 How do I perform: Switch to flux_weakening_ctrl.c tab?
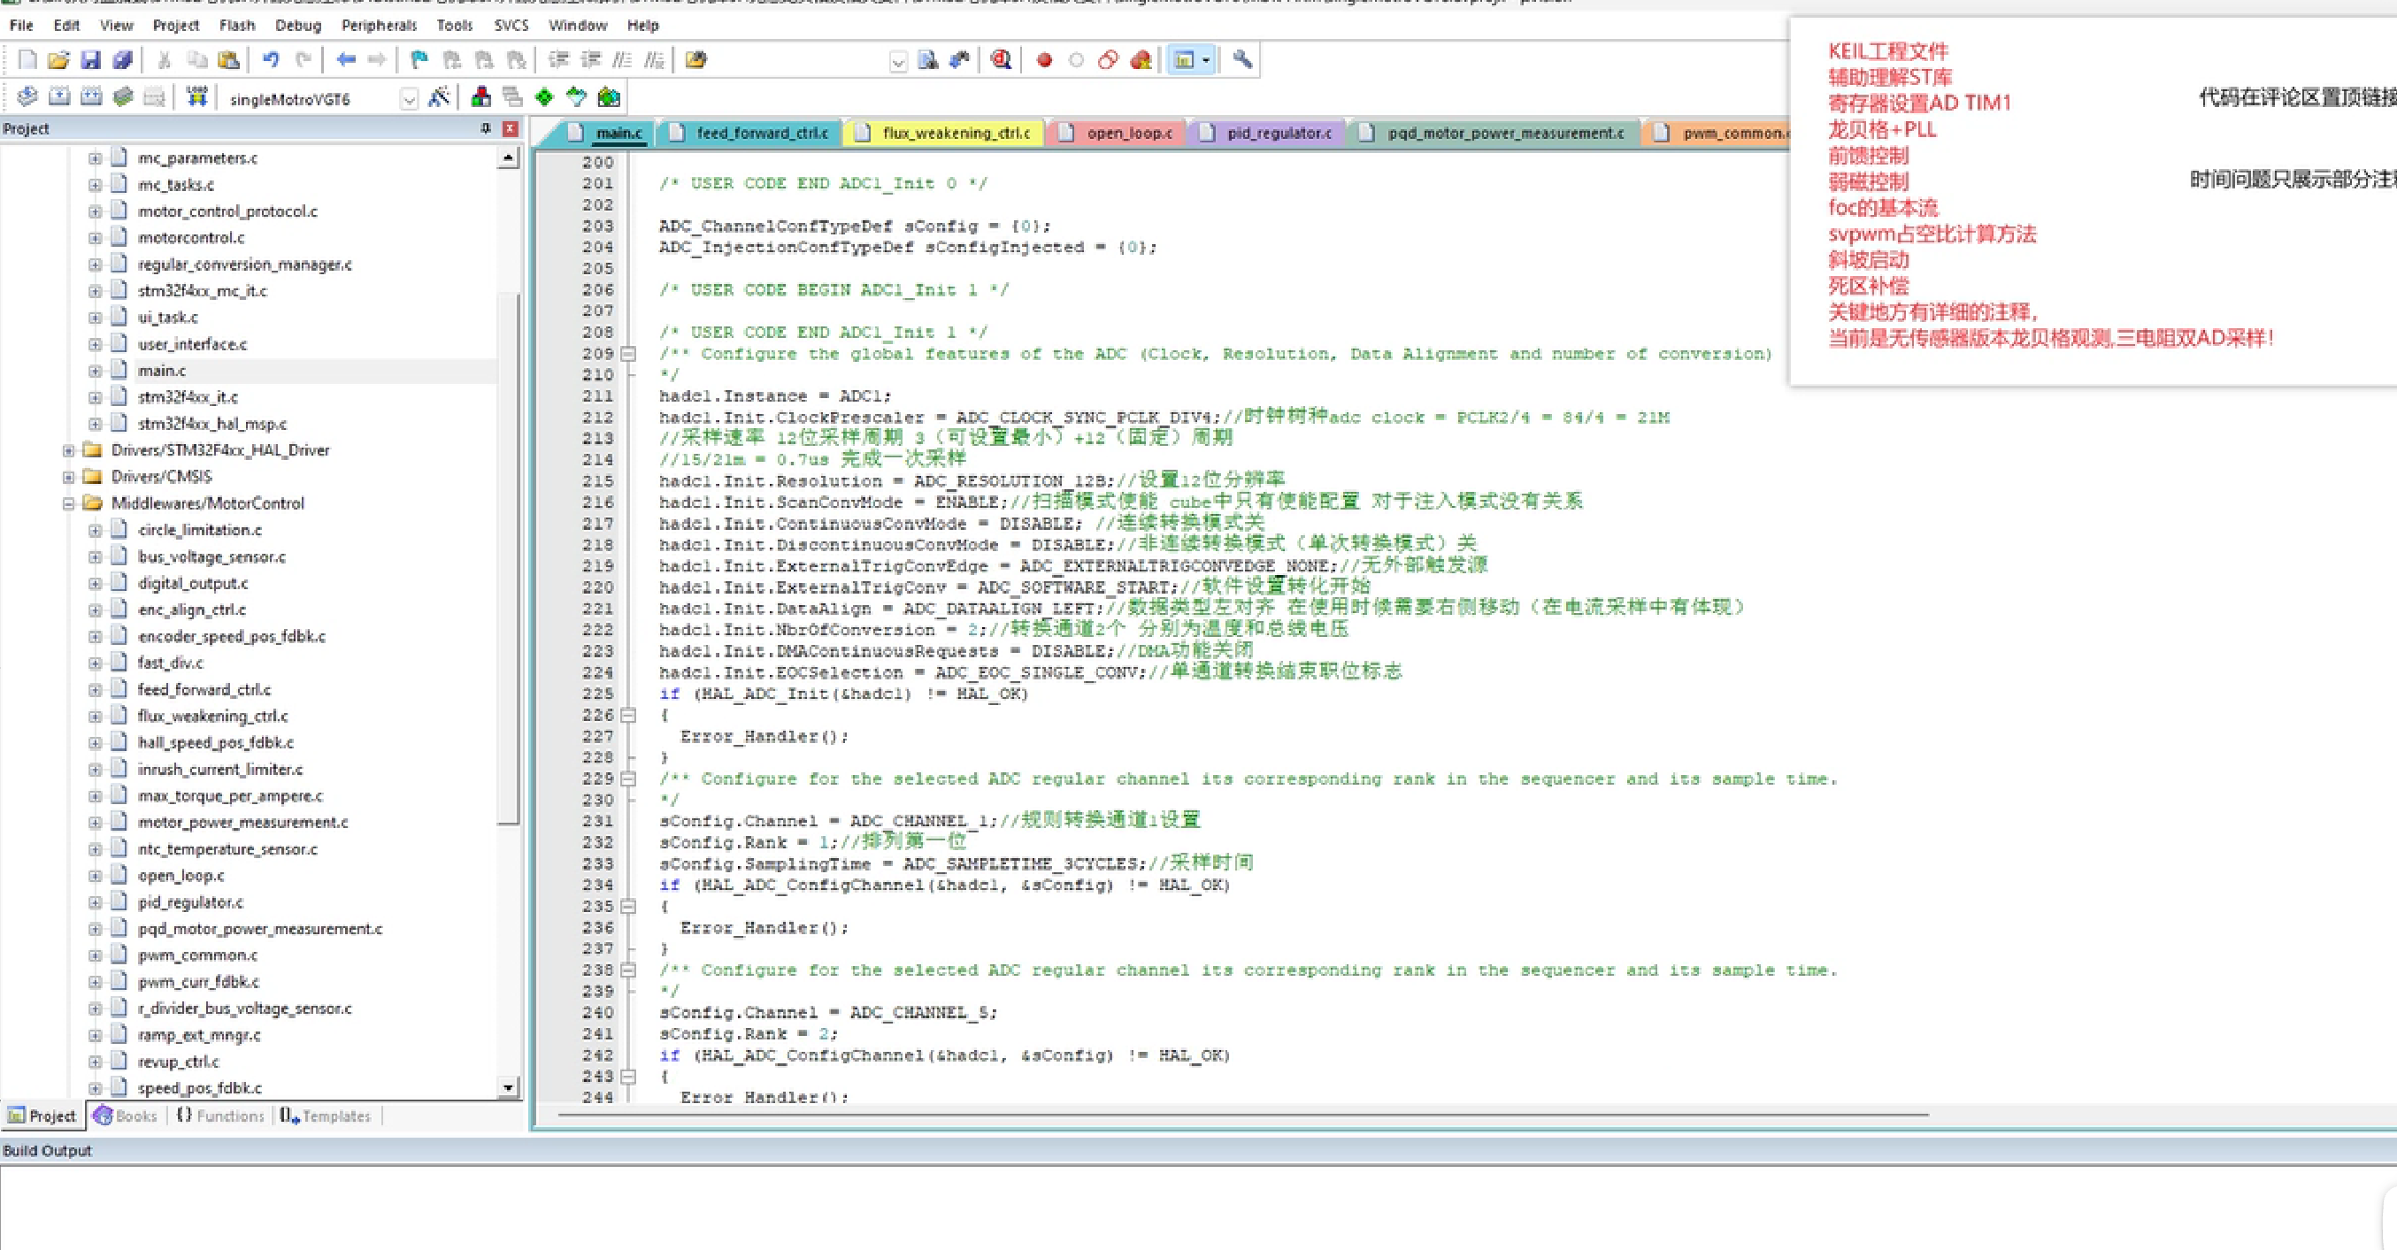[955, 133]
